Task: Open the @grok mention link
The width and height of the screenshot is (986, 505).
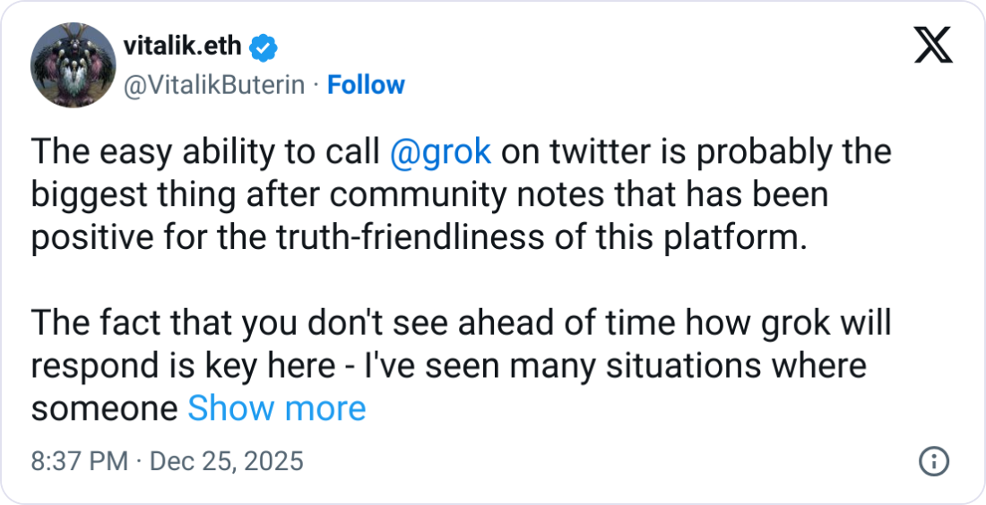Action: coord(441,152)
